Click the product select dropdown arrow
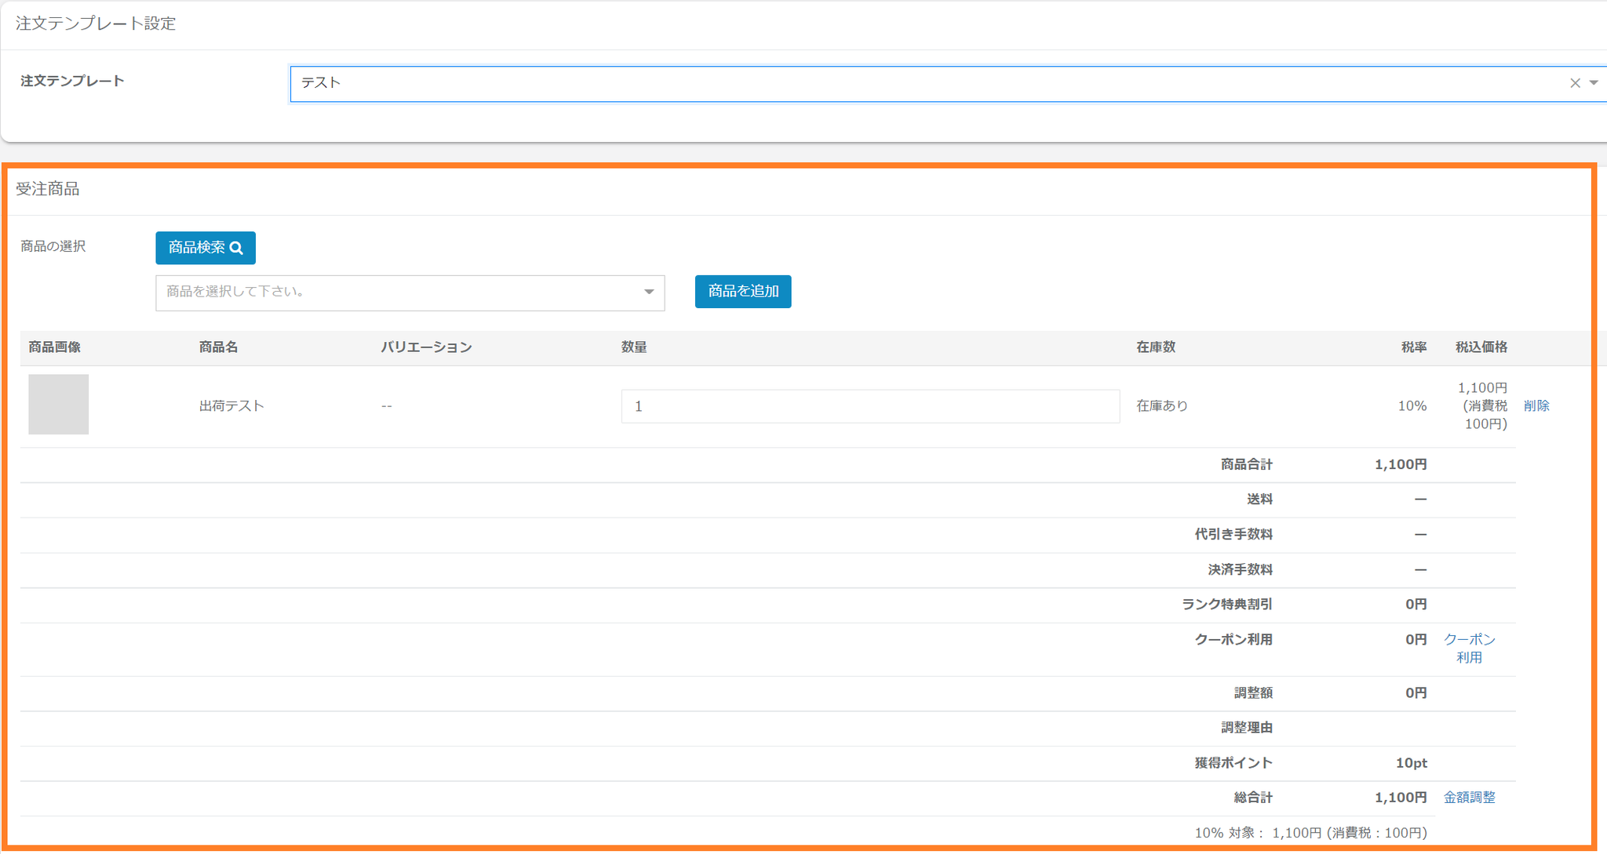The image size is (1607, 854). pyautogui.click(x=649, y=293)
